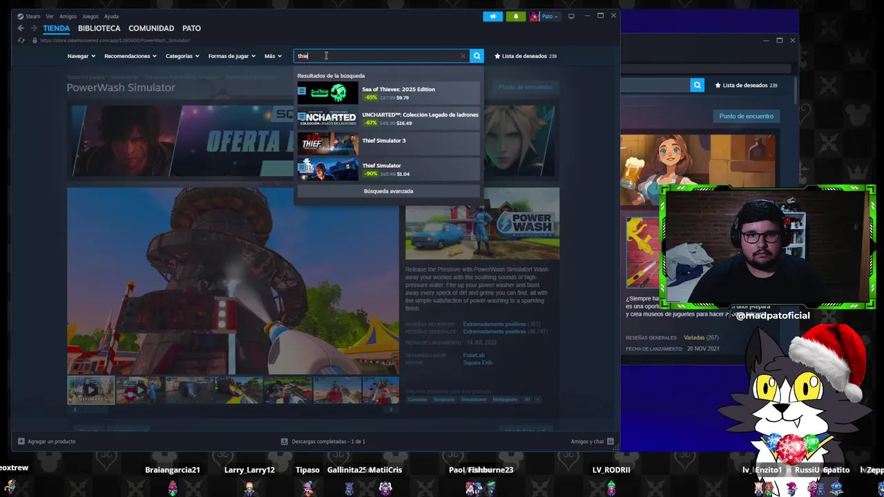Switch to the TIENDA tab

56,28
